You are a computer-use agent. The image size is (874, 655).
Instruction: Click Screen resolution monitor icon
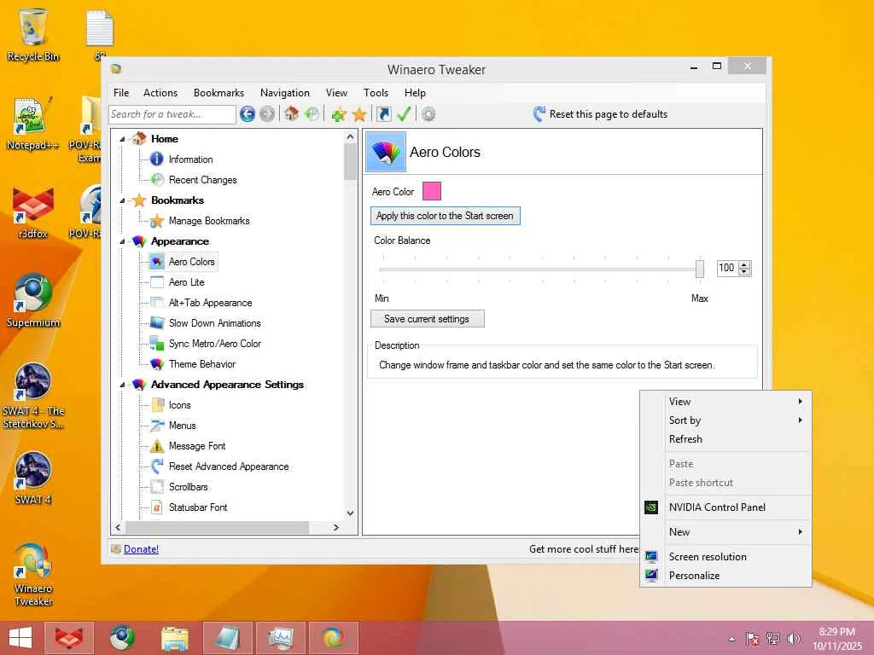click(x=651, y=556)
